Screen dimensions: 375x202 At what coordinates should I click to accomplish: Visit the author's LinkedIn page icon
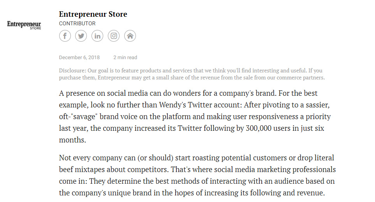click(97, 36)
